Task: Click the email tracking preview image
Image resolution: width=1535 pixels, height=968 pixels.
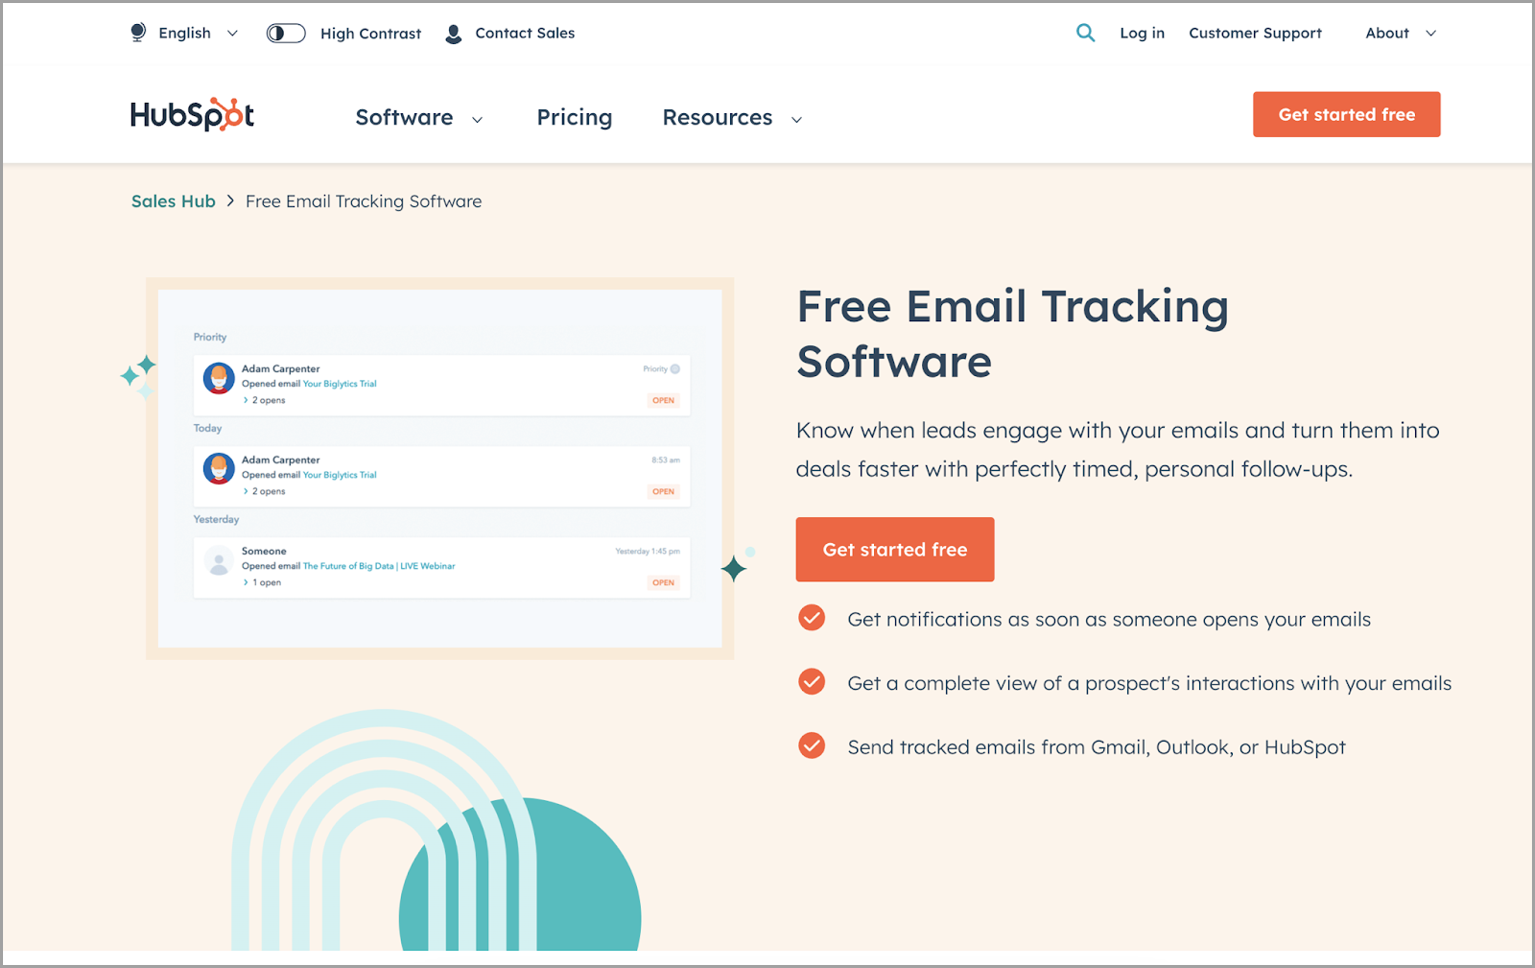Action: [x=440, y=469]
